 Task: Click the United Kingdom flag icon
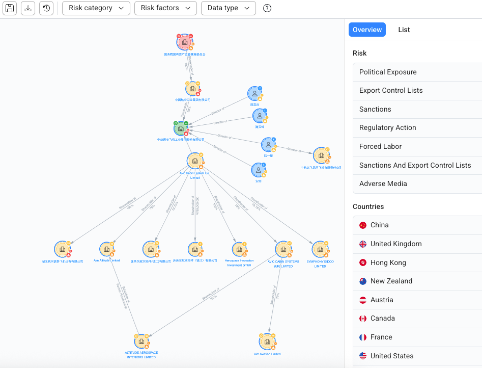pos(363,244)
